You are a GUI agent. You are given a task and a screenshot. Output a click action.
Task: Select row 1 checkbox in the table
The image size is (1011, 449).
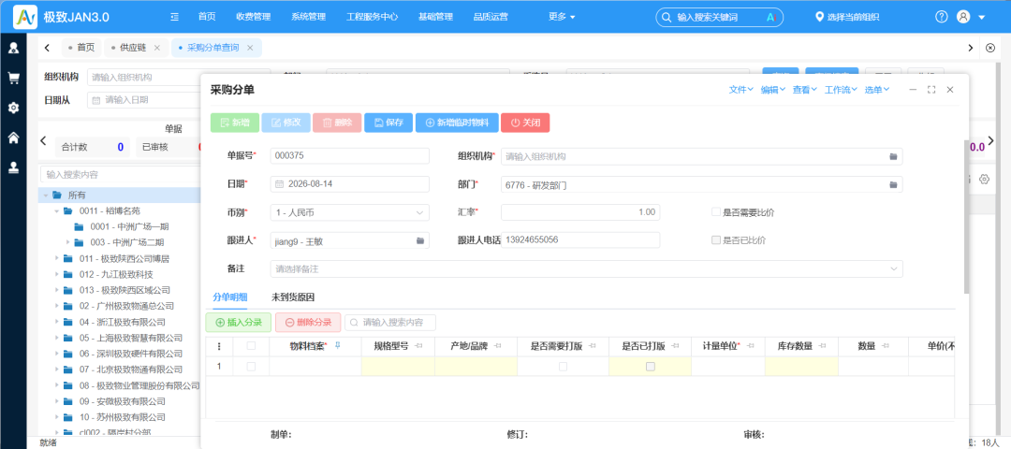pos(251,367)
